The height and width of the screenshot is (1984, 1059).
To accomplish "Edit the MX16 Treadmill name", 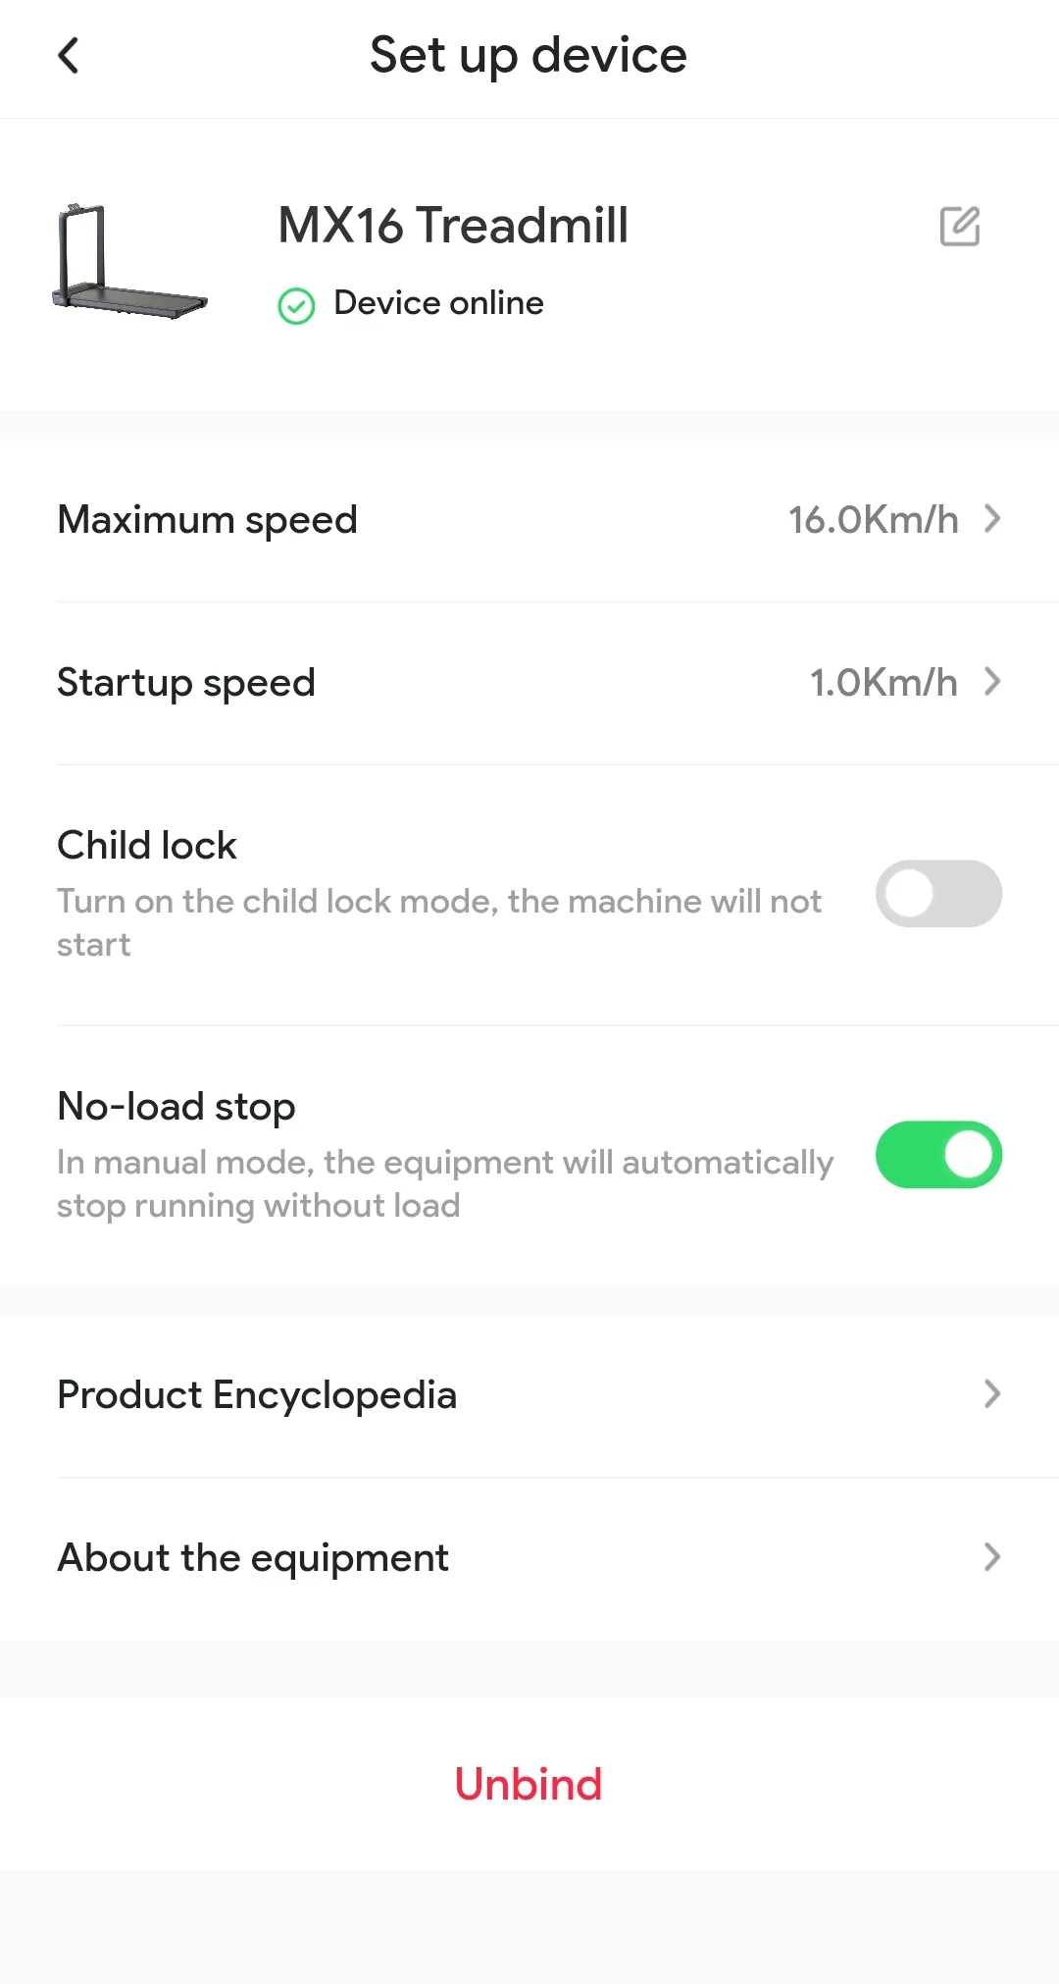I will 960,227.
